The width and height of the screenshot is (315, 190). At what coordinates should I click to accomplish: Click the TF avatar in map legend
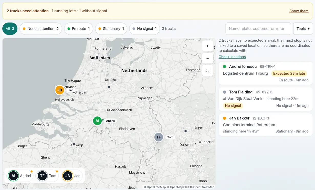(42, 176)
